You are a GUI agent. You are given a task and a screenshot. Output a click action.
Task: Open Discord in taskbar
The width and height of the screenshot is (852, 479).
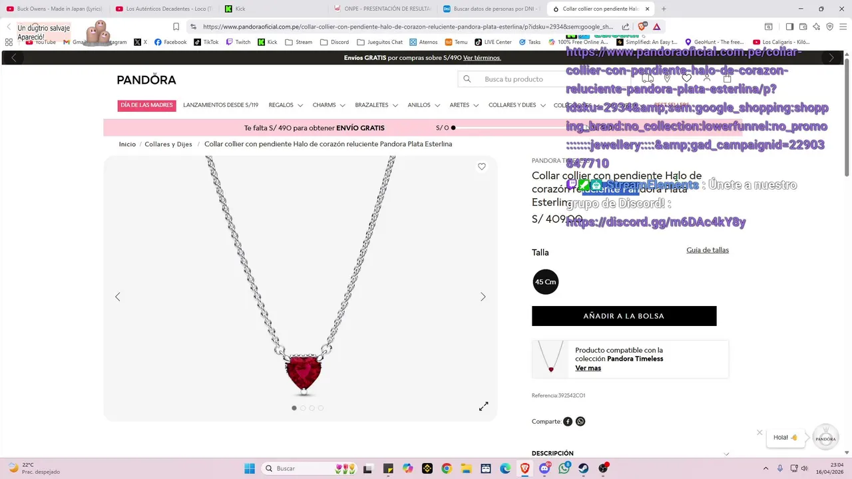click(544, 468)
